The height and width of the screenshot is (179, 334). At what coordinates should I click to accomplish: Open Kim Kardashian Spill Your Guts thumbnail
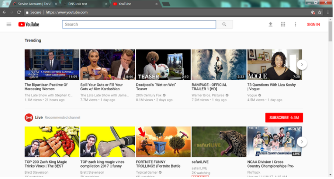coord(107,65)
